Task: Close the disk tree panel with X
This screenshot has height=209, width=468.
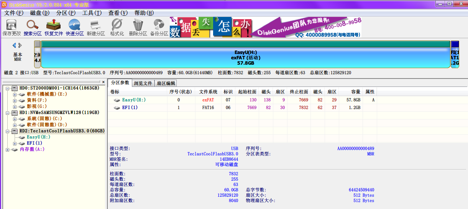Action: tap(103, 82)
